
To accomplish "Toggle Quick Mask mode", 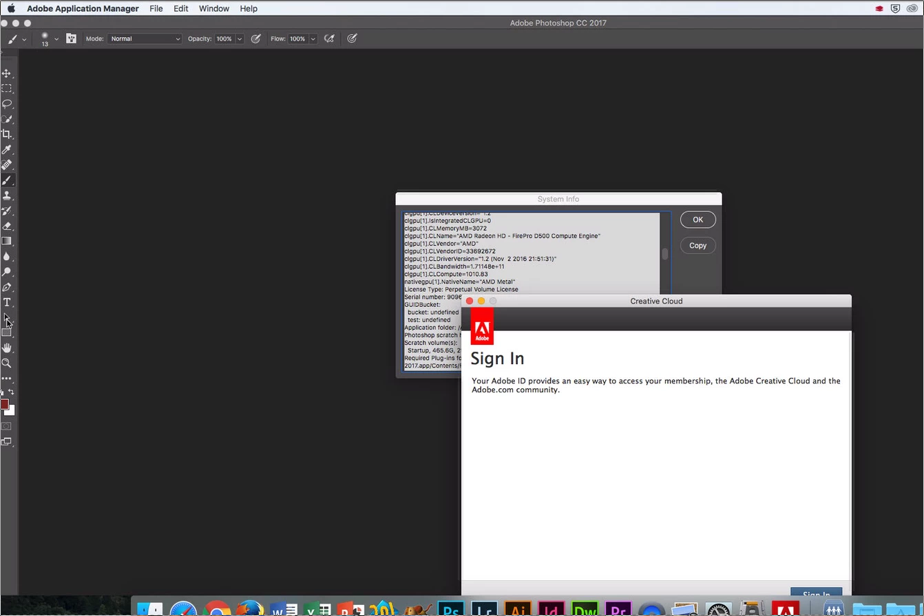I will pyautogui.click(x=7, y=426).
